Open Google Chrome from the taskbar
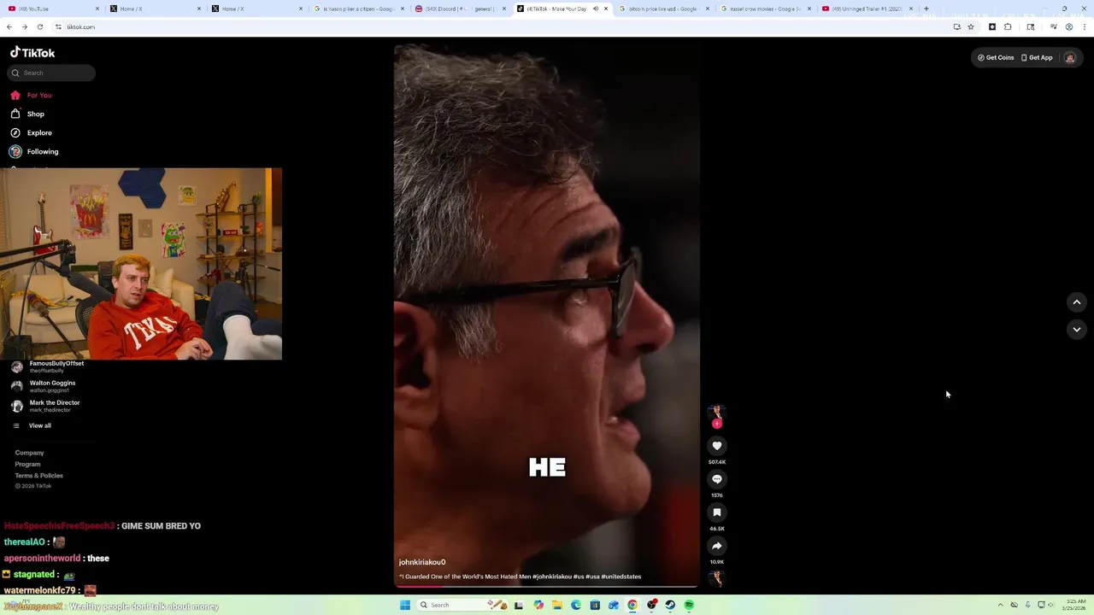Image resolution: width=1094 pixels, height=615 pixels. click(632, 605)
